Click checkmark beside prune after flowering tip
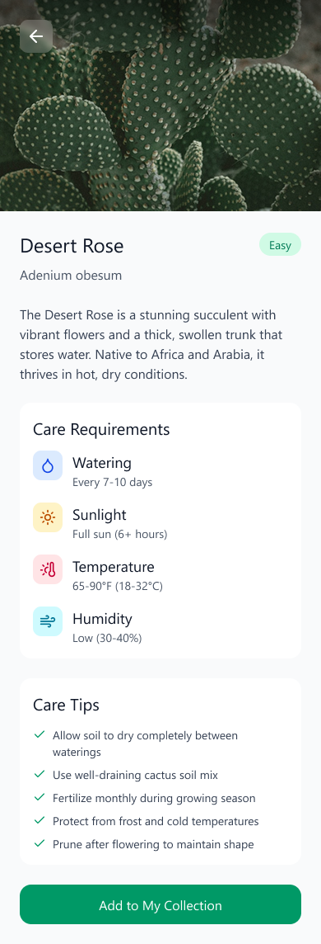Image resolution: width=321 pixels, height=944 pixels. coord(40,843)
